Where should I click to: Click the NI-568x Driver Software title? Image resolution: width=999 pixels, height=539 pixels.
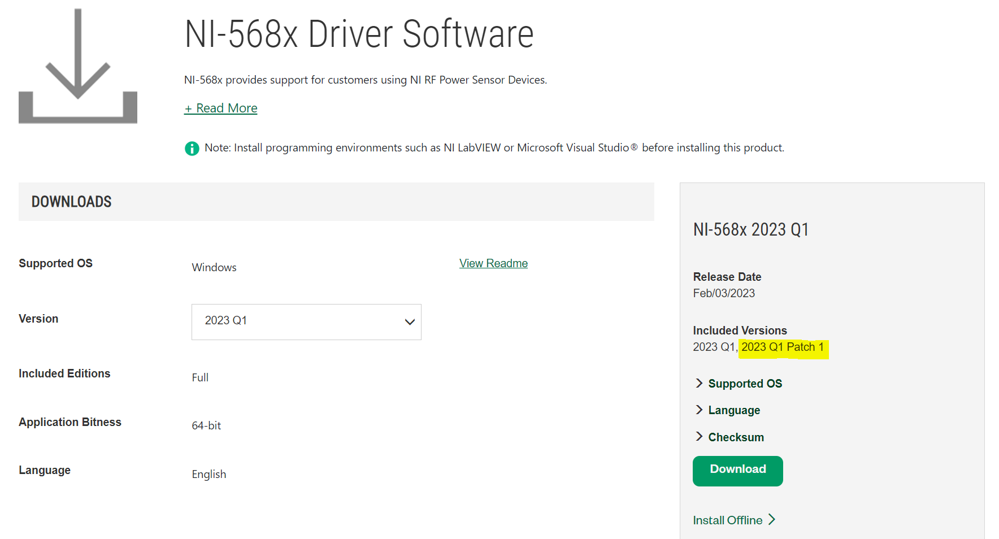pyautogui.click(x=359, y=34)
